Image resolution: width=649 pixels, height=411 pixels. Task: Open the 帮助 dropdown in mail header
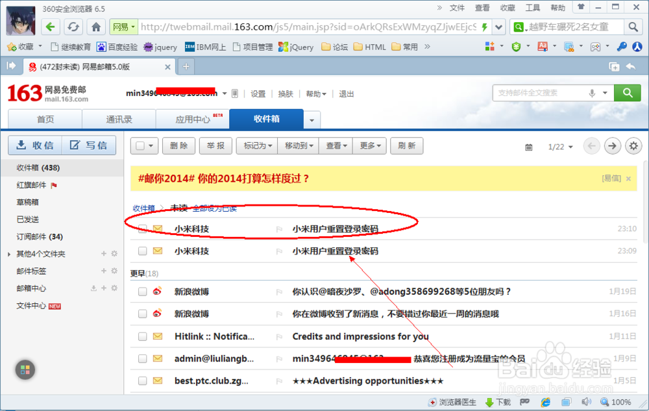[x=316, y=94]
